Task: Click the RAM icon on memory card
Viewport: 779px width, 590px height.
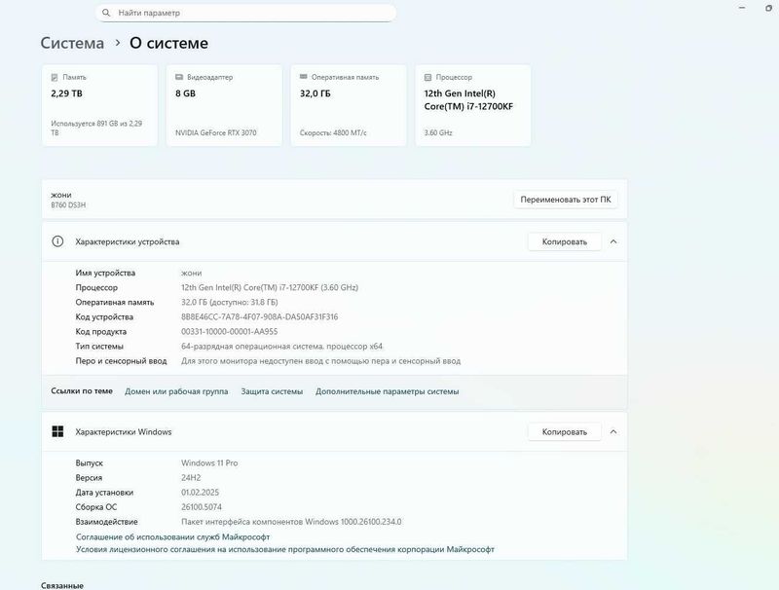Action: point(303,77)
